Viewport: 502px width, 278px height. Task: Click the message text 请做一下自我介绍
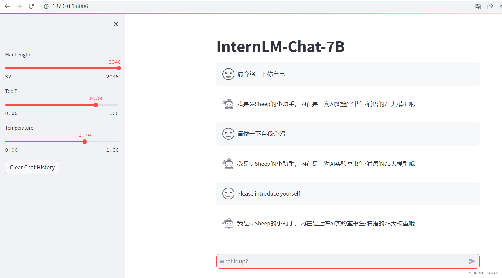point(261,134)
